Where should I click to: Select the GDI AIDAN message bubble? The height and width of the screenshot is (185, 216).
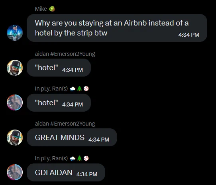(x=66, y=172)
